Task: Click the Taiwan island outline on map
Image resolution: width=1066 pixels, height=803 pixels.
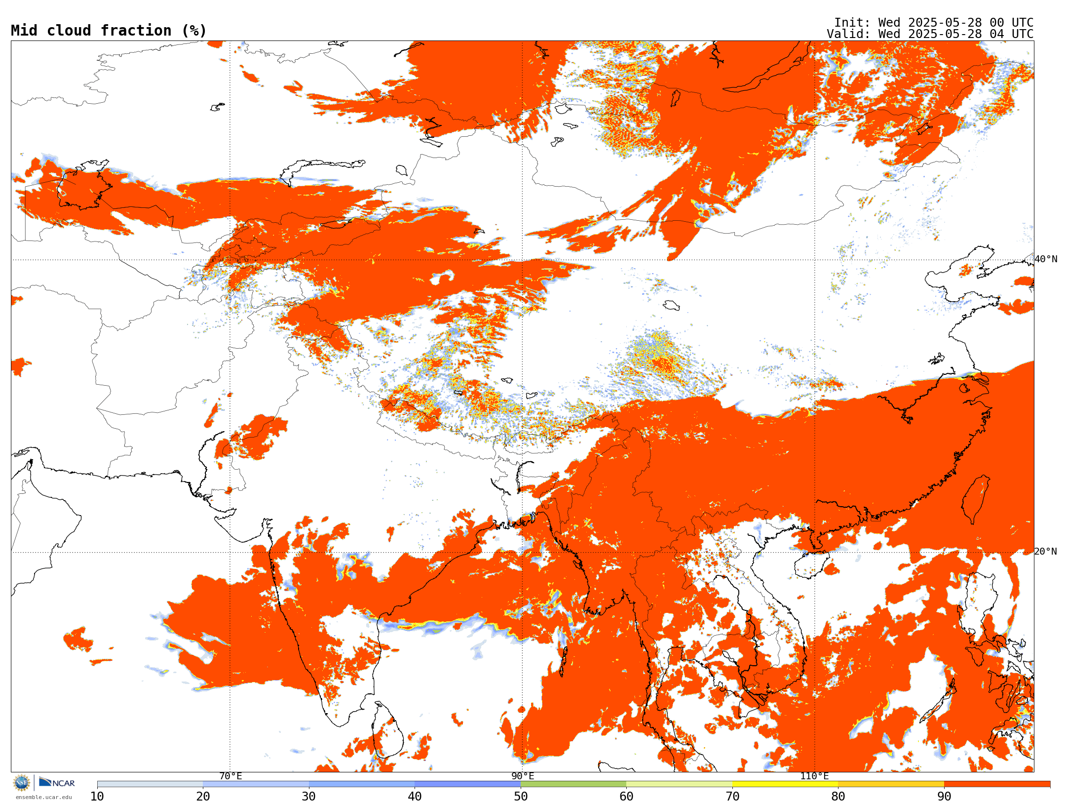Action: 976,499
